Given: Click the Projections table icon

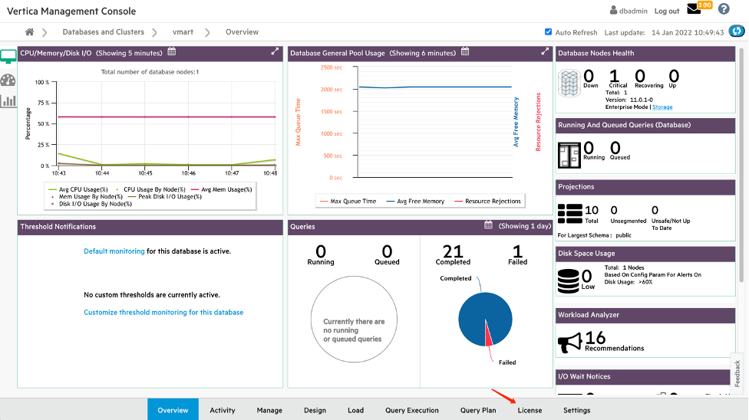Looking at the screenshot, I should tap(570, 213).
